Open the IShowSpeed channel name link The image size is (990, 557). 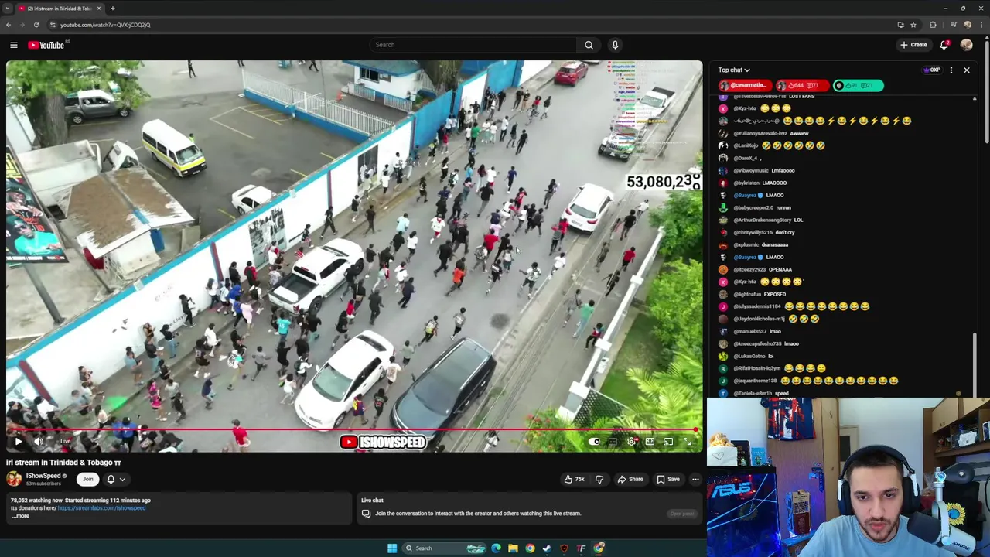point(43,476)
